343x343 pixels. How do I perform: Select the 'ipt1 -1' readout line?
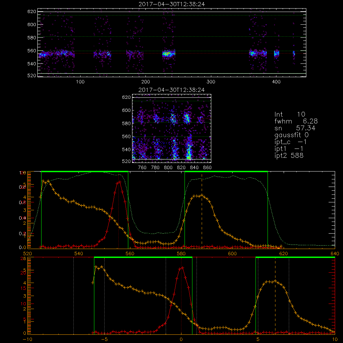click(289, 149)
